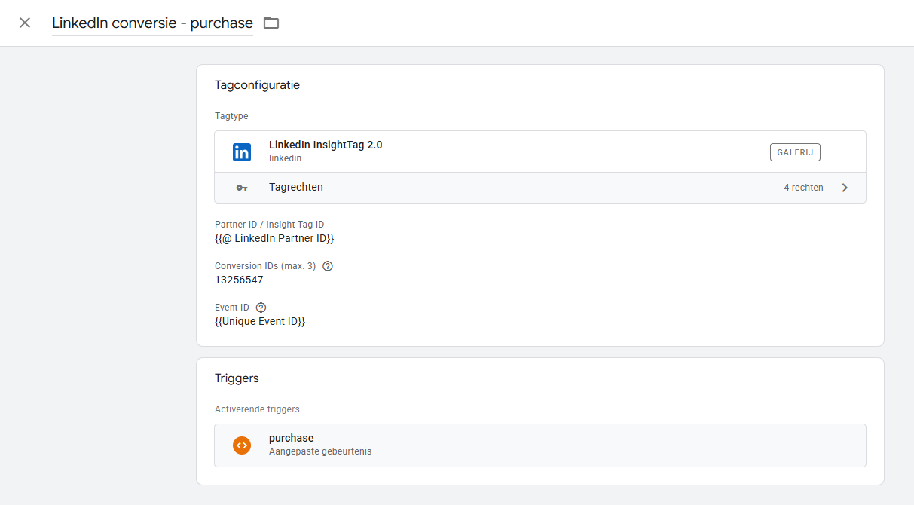Screen dimensions: 914x505
Task: Click the blue LinkedIn logo icon
Action: coord(242,151)
